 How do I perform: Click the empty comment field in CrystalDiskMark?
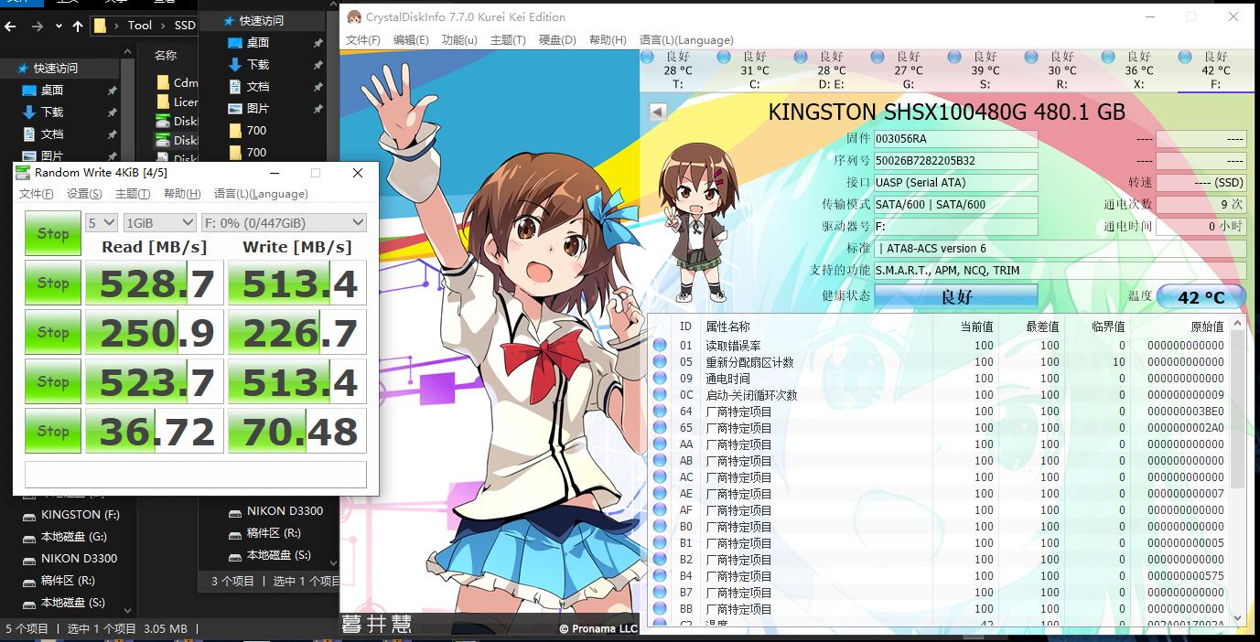point(196,475)
